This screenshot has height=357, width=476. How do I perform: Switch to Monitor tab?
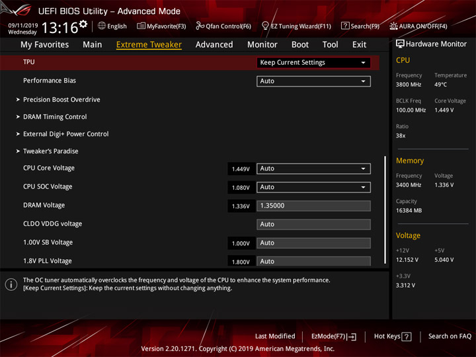click(262, 45)
